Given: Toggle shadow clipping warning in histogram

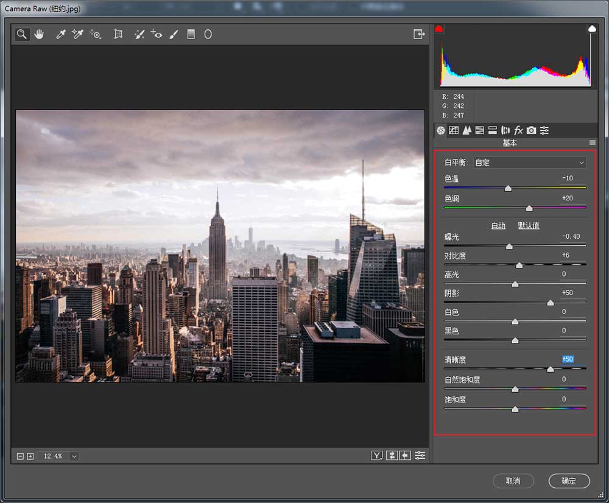Looking at the screenshot, I should tap(439, 29).
